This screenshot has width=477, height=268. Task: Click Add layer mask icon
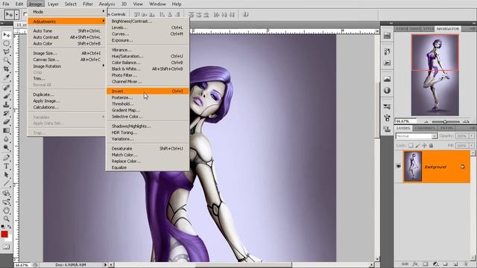coord(426,264)
